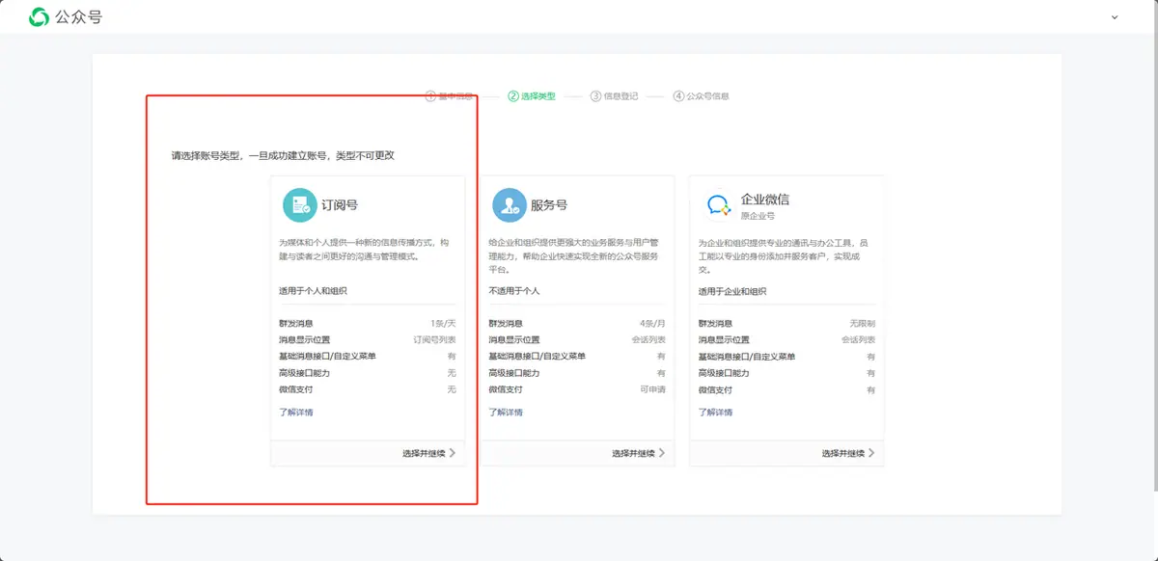The height and width of the screenshot is (561, 1158).
Task: Click 企业微信 description starting 为企业和组织提供专业
Action: pyautogui.click(x=784, y=256)
